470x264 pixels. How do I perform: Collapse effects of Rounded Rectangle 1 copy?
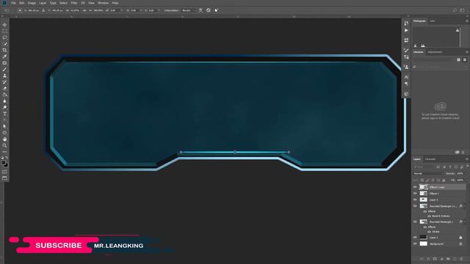tap(465, 206)
